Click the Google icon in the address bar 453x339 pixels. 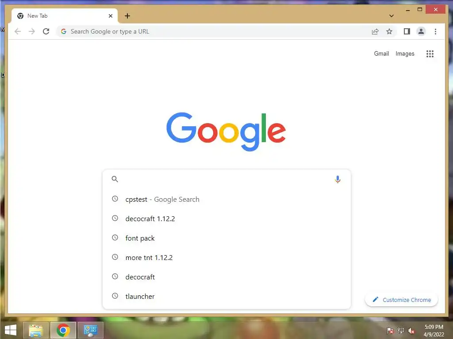pos(64,31)
